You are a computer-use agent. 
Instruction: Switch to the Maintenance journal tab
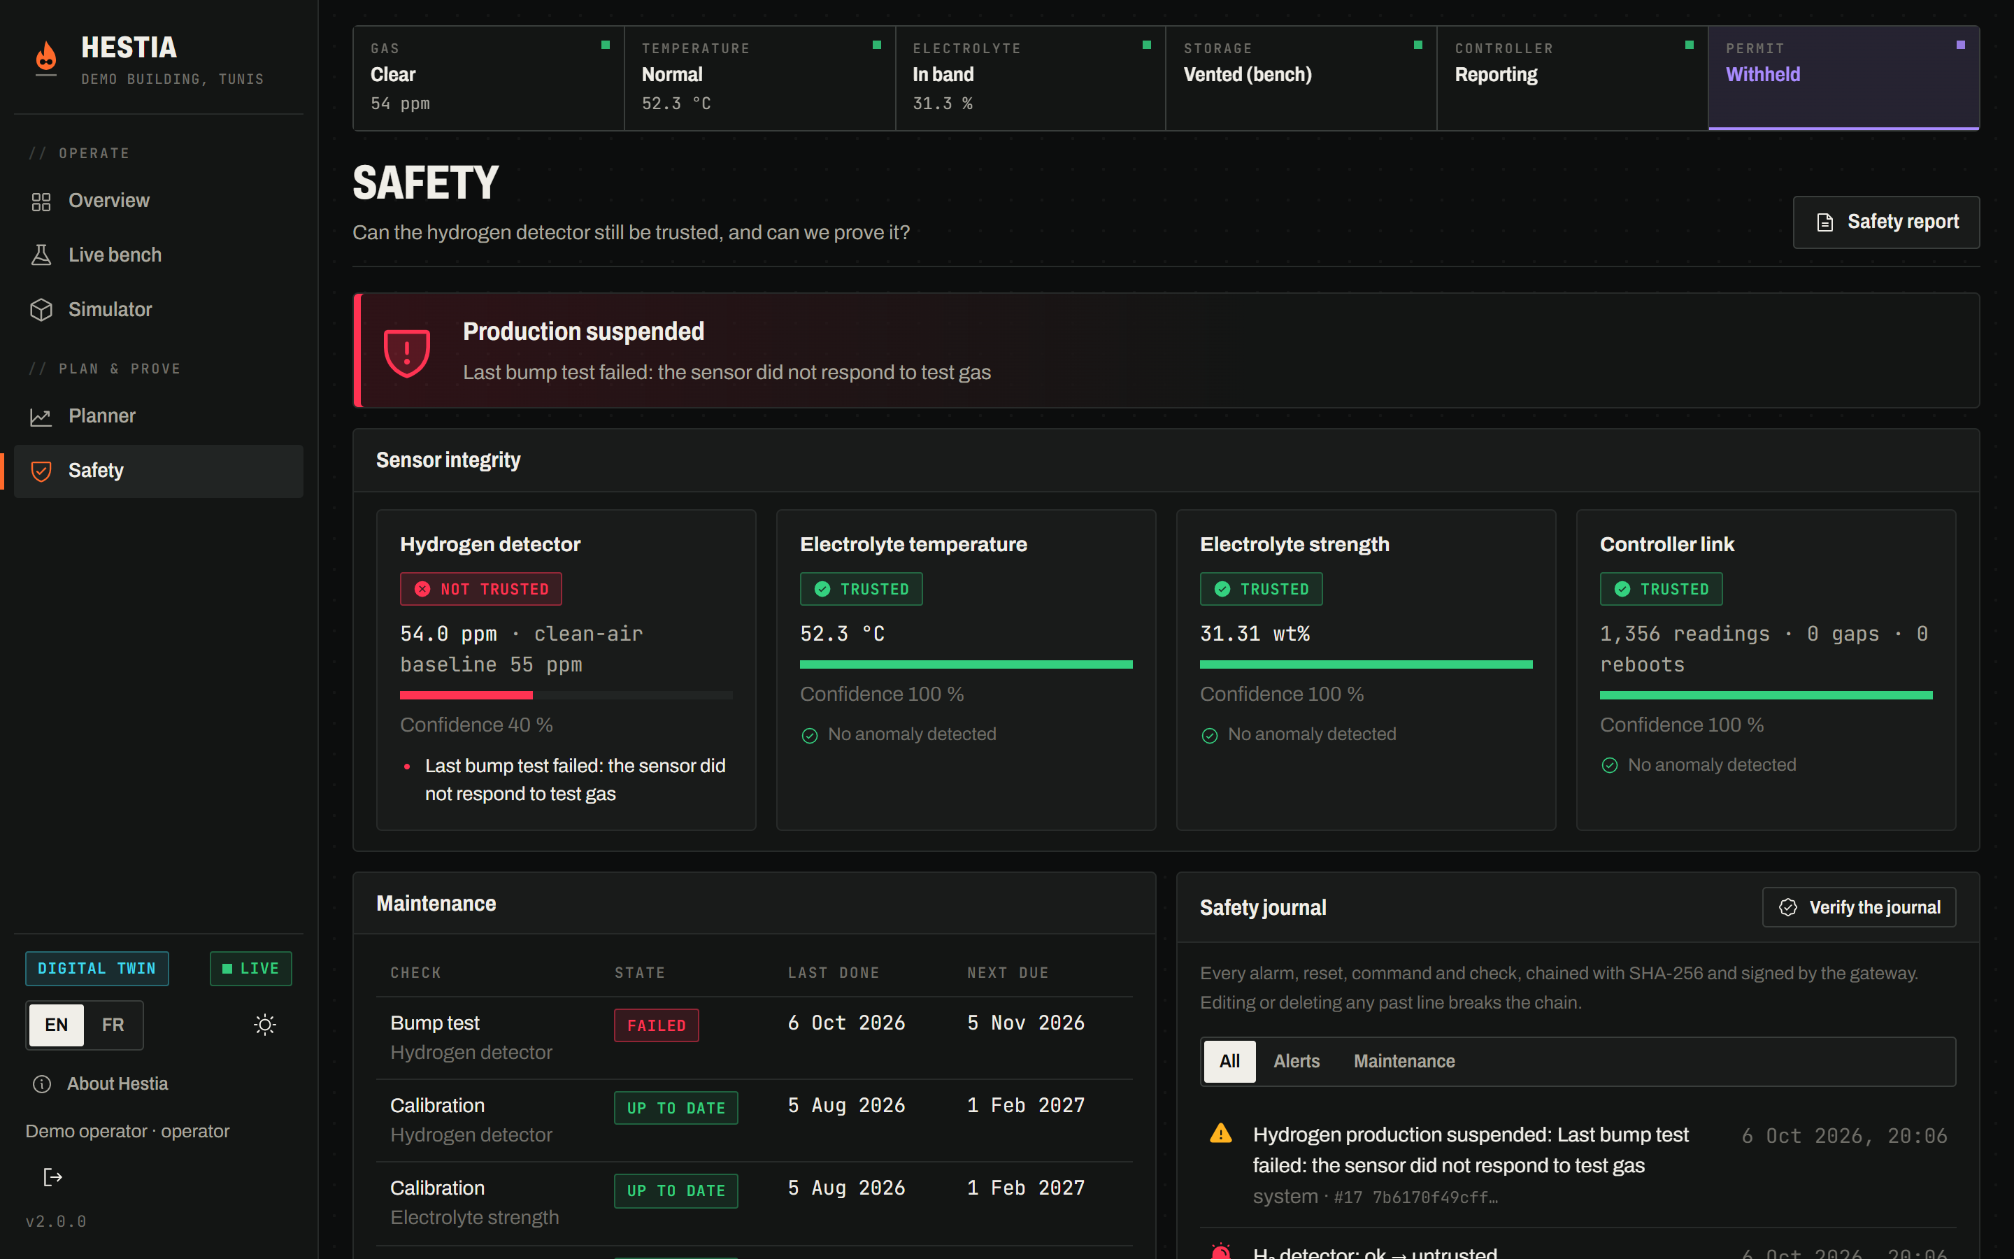click(1404, 1062)
